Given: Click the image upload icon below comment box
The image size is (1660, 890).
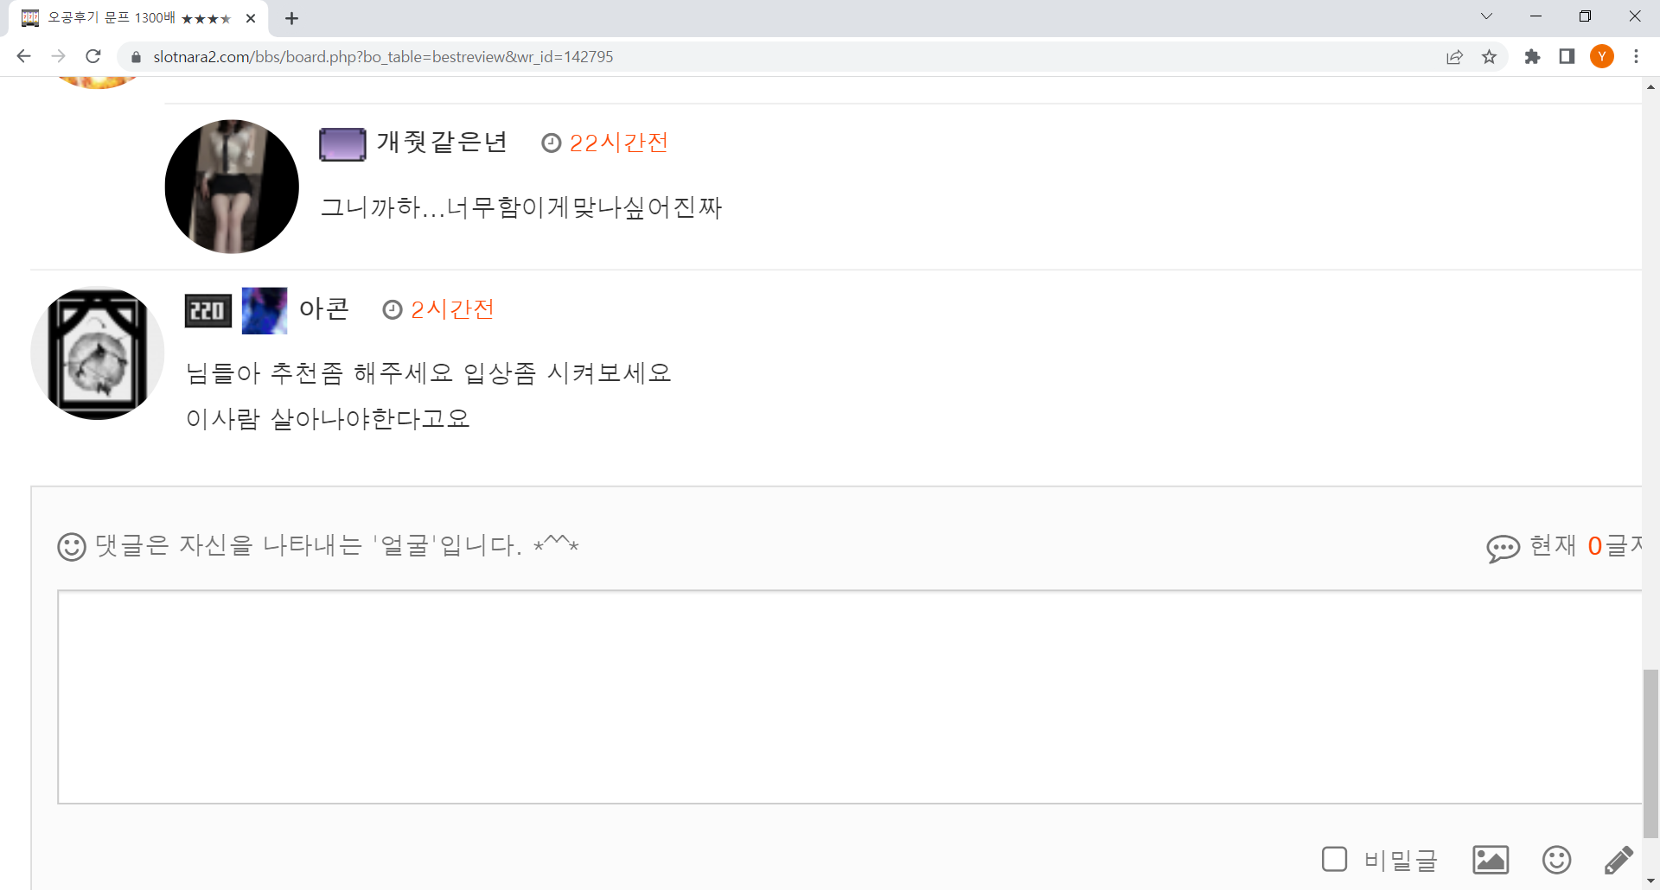Looking at the screenshot, I should coord(1491,860).
